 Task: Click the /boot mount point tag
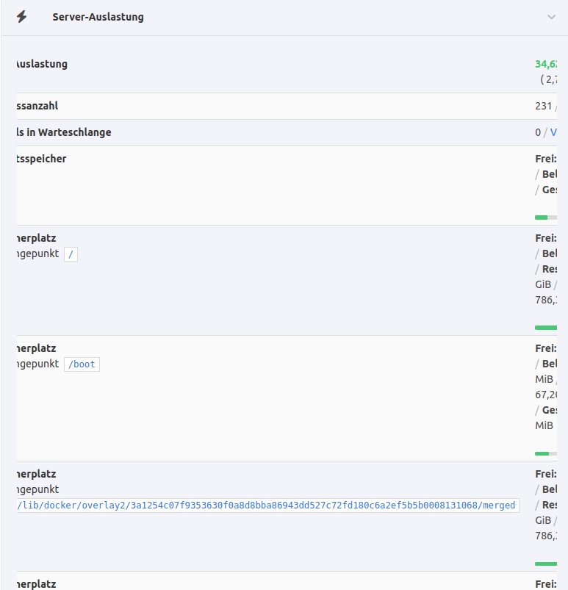point(82,364)
